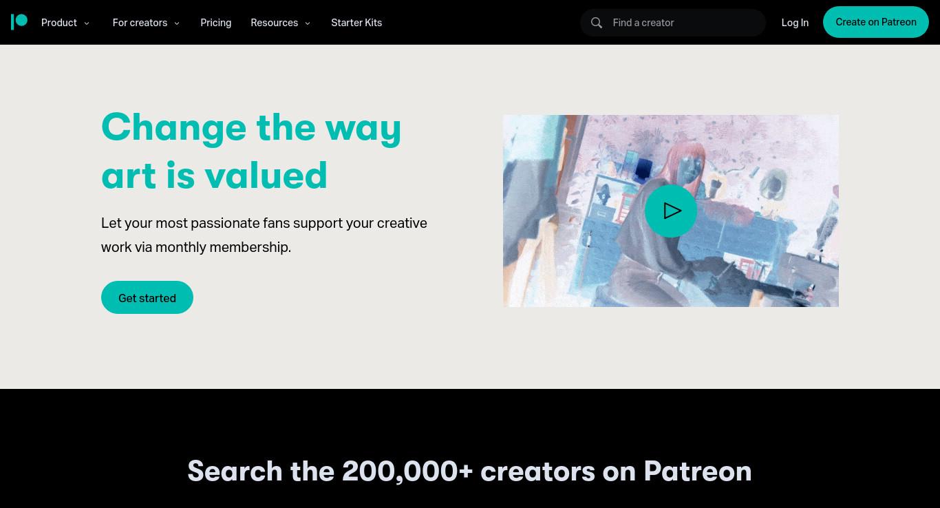Play the hero video with the teal play icon
940x508 pixels.
click(671, 211)
